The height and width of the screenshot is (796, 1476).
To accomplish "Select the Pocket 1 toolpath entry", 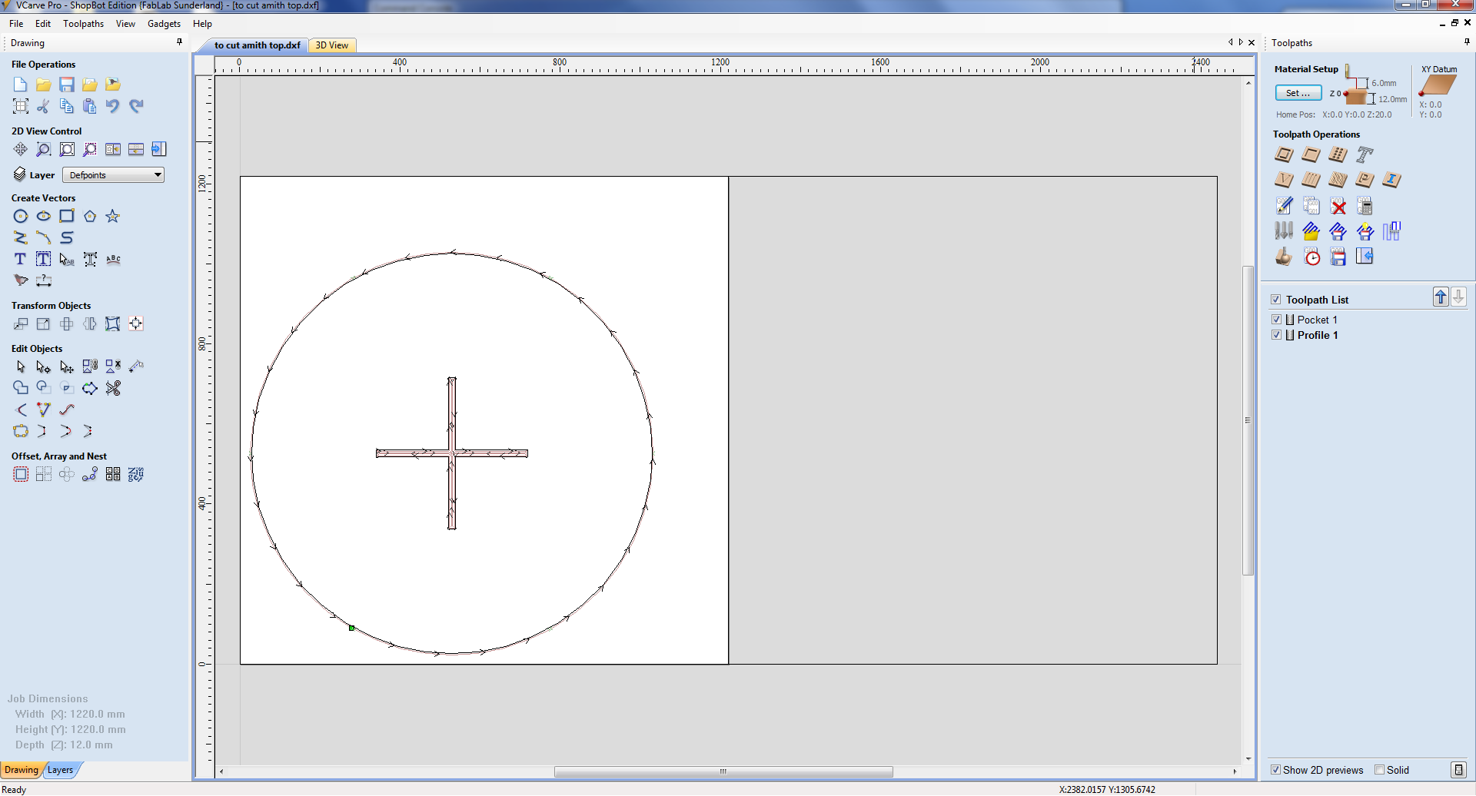I will (1318, 320).
